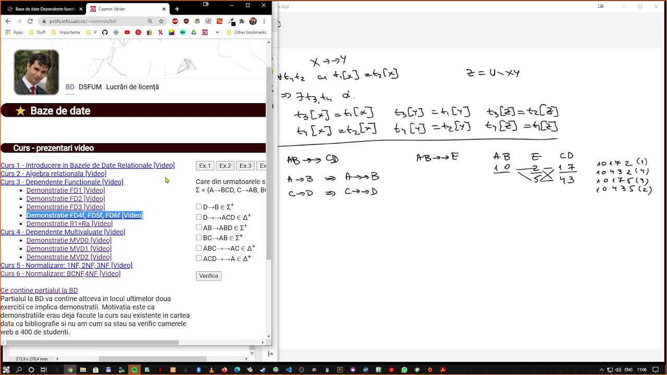Select the Ex.3 exercise button
Viewport: 667px width, 375px height.
(245, 166)
